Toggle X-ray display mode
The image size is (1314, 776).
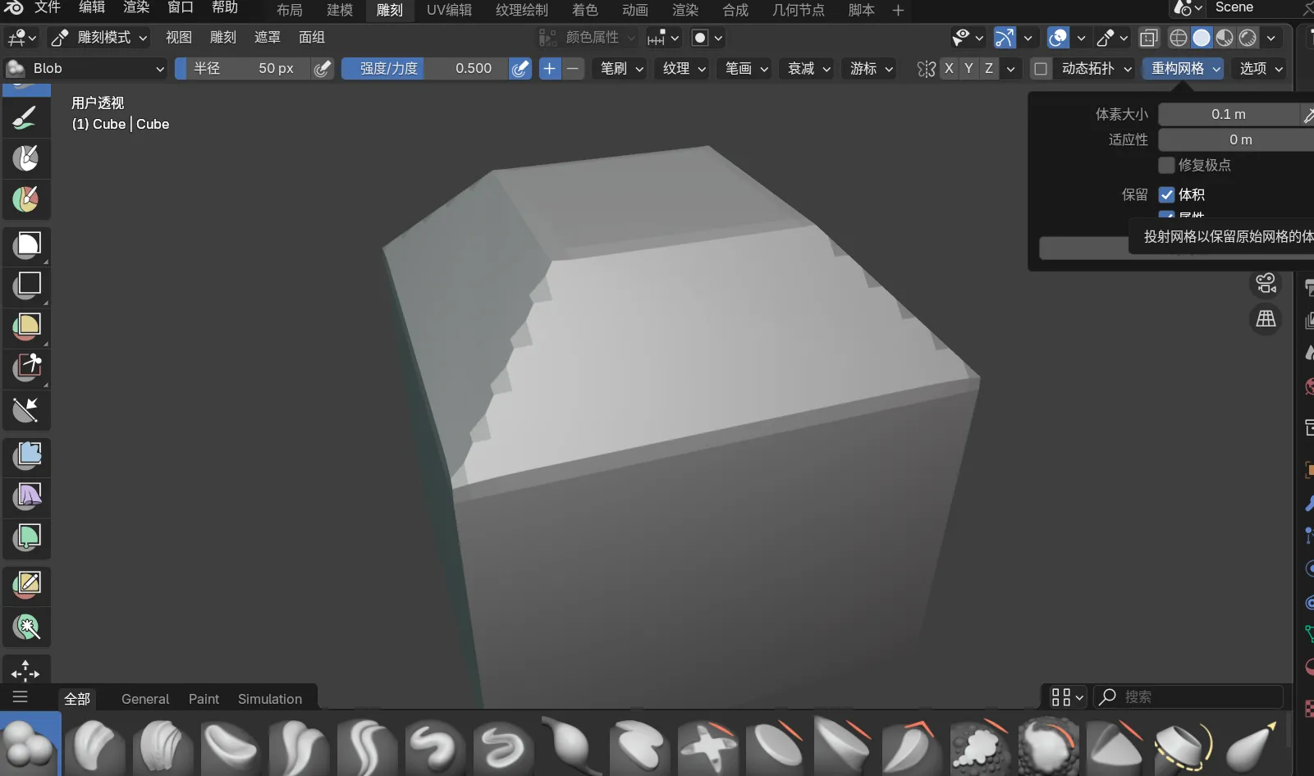pos(1148,38)
